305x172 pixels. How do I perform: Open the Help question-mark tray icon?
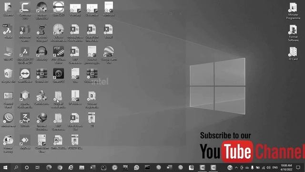(x=230, y=168)
